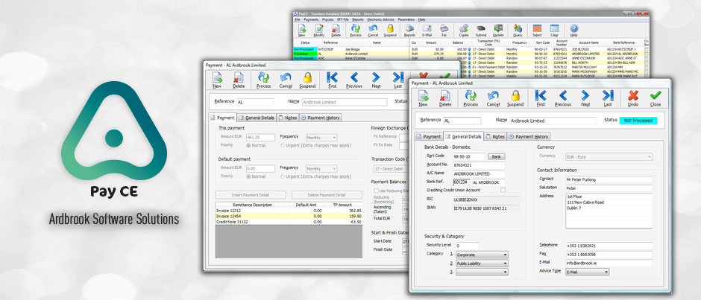Tick checkbox on Joe Bloggs row in main grid
The image size is (701, 300).
click(x=646, y=49)
